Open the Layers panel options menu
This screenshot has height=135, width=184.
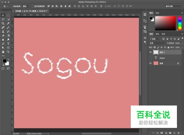[x=182, y=34]
